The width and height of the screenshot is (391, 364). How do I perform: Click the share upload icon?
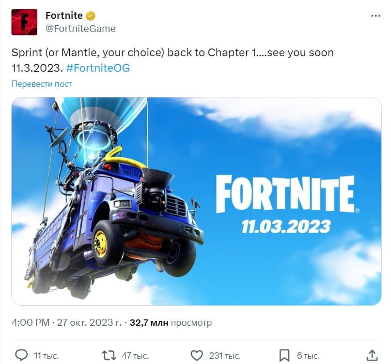coord(372,355)
